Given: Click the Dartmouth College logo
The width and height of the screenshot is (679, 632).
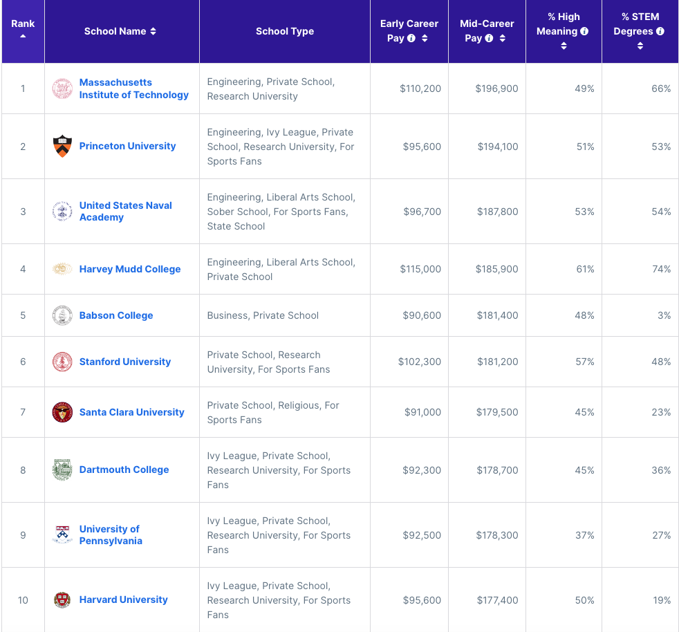Looking at the screenshot, I should click(62, 470).
